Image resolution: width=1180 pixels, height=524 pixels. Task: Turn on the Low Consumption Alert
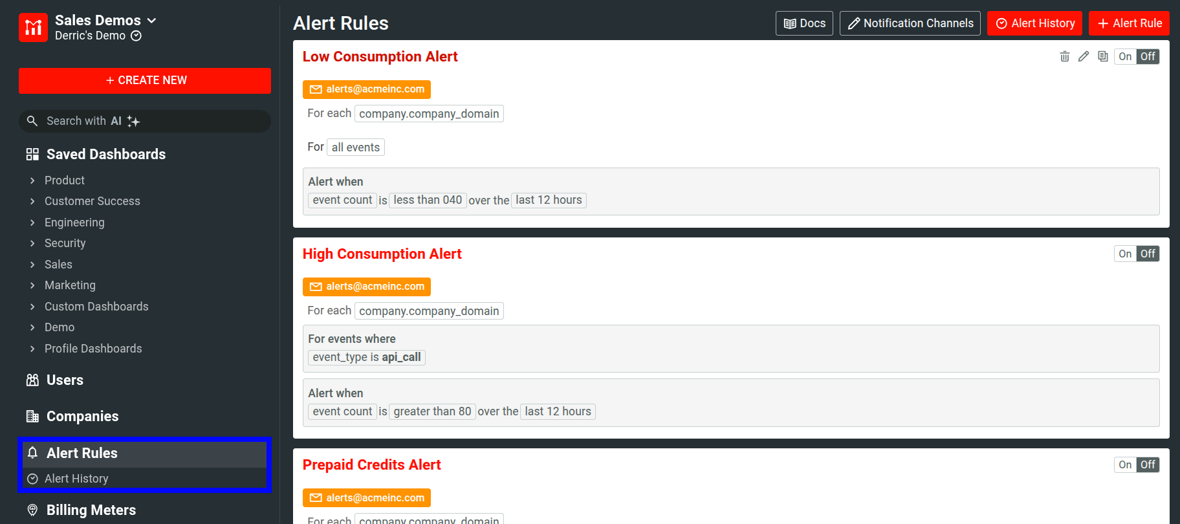tap(1125, 57)
